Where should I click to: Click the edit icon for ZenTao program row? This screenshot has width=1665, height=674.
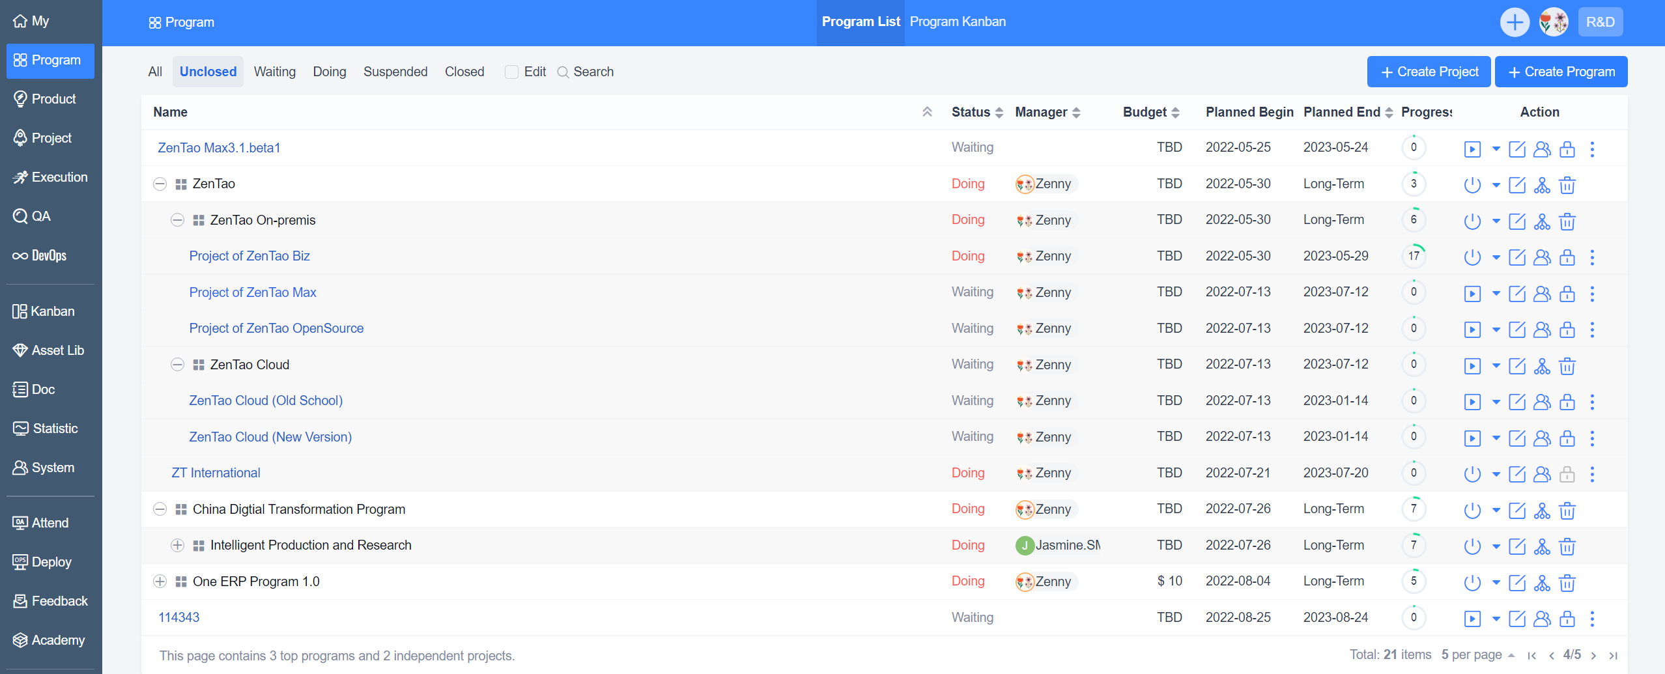(1517, 185)
